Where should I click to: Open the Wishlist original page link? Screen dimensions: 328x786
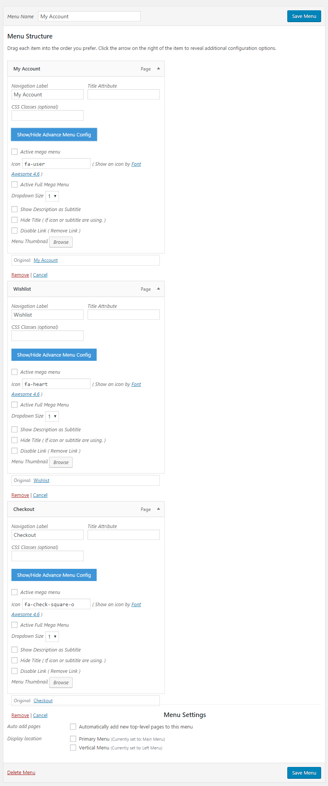click(x=41, y=480)
